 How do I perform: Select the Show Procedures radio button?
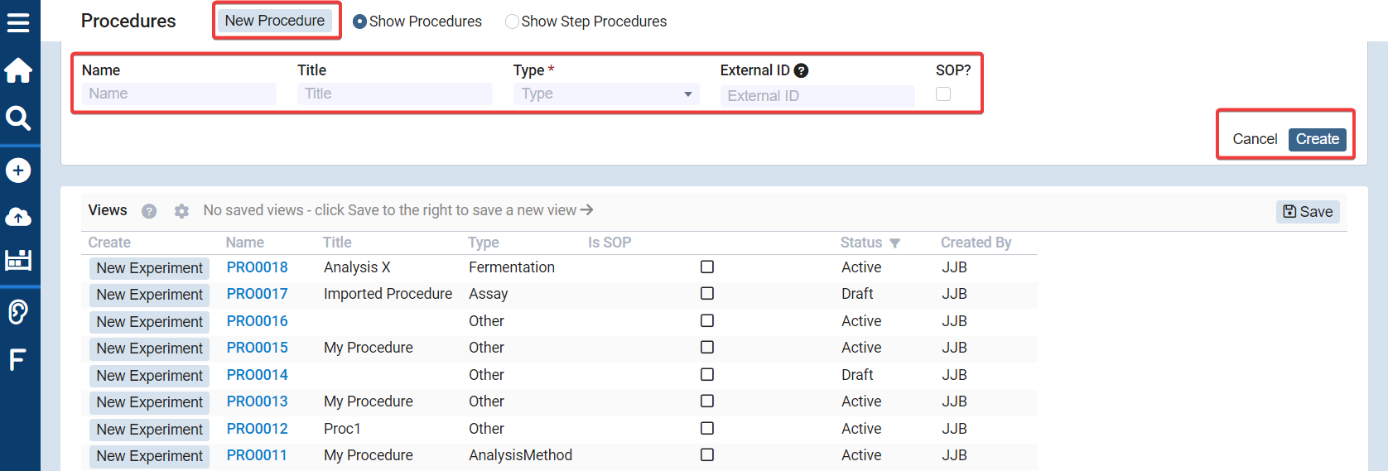(359, 22)
